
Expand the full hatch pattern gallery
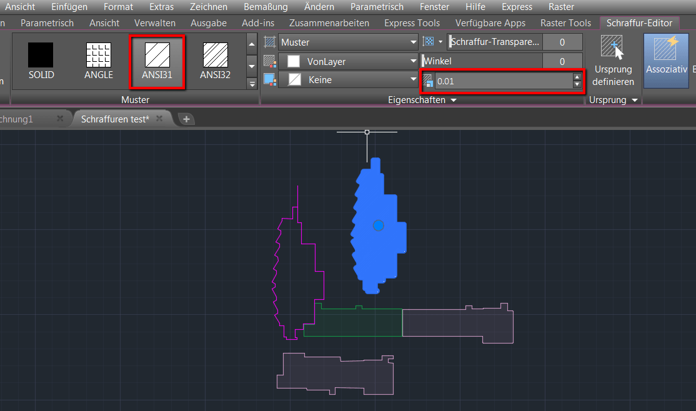click(252, 83)
